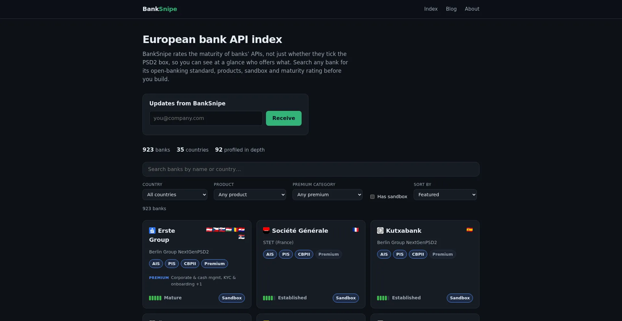Click the PIS tag on Kutxabank card
The image size is (622, 321).
[400, 254]
